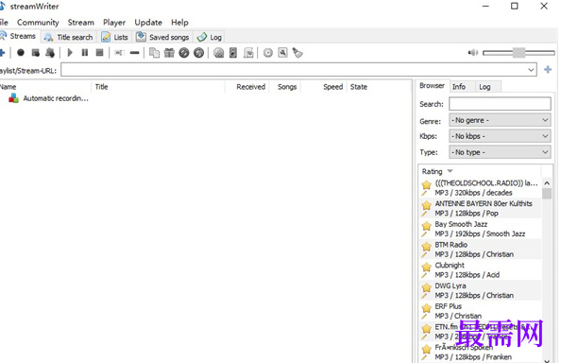Switch to the main Log tab
Viewport: 561px width, 363px height.
coord(210,37)
